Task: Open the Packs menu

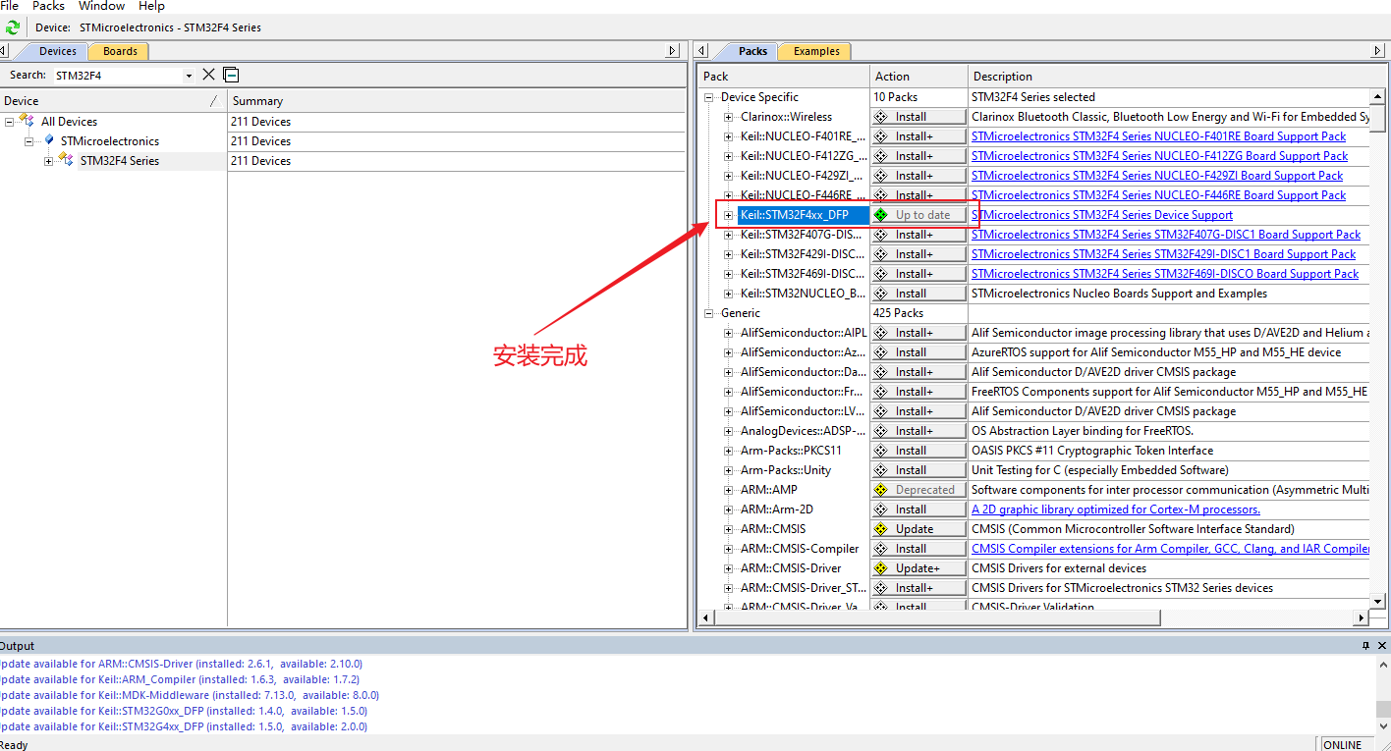Action: point(48,6)
